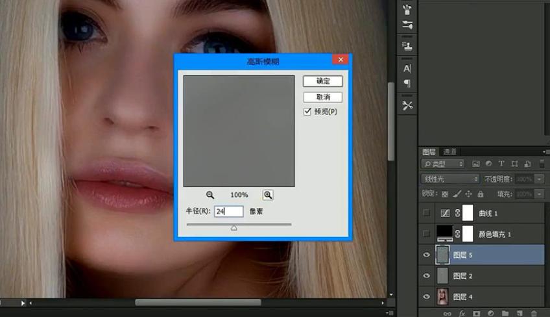Uncheck the 预览(P) preview checkbox
The image size is (550, 317).
pyautogui.click(x=308, y=112)
